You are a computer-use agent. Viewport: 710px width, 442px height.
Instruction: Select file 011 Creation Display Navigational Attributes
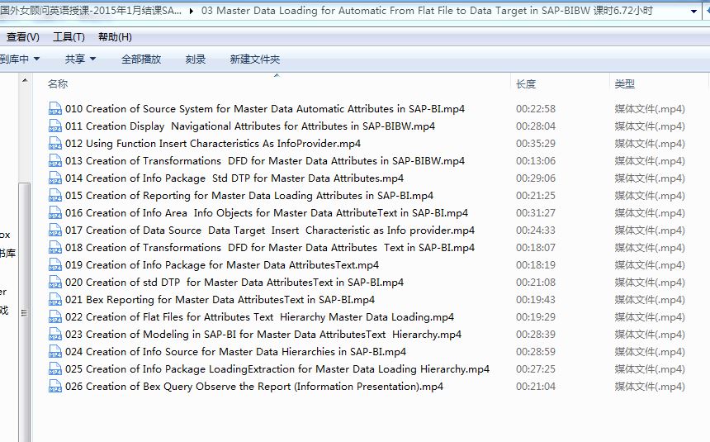pos(250,126)
